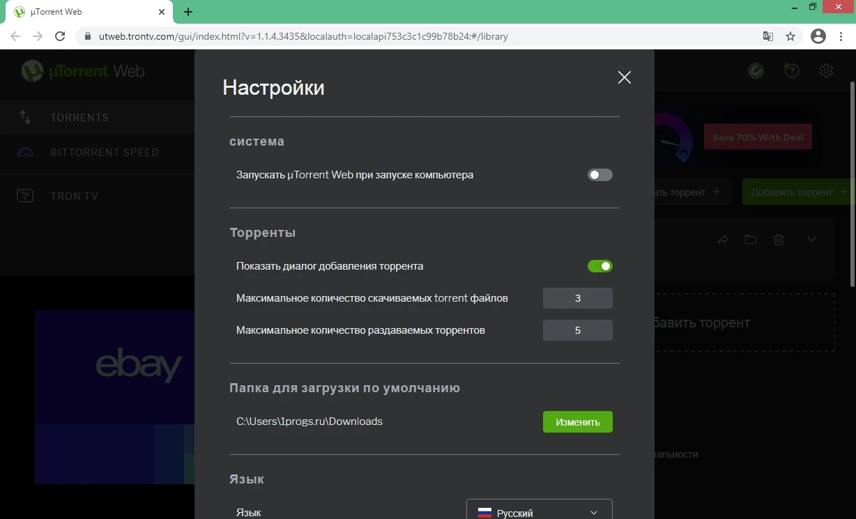The image size is (856, 519).
Task: Go back in Chrome browser history
Action: click(x=15, y=36)
